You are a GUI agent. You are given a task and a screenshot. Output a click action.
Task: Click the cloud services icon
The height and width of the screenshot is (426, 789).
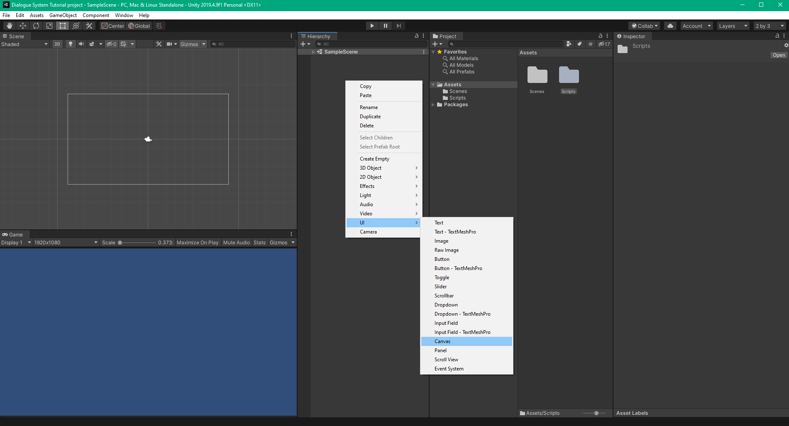[x=669, y=25]
